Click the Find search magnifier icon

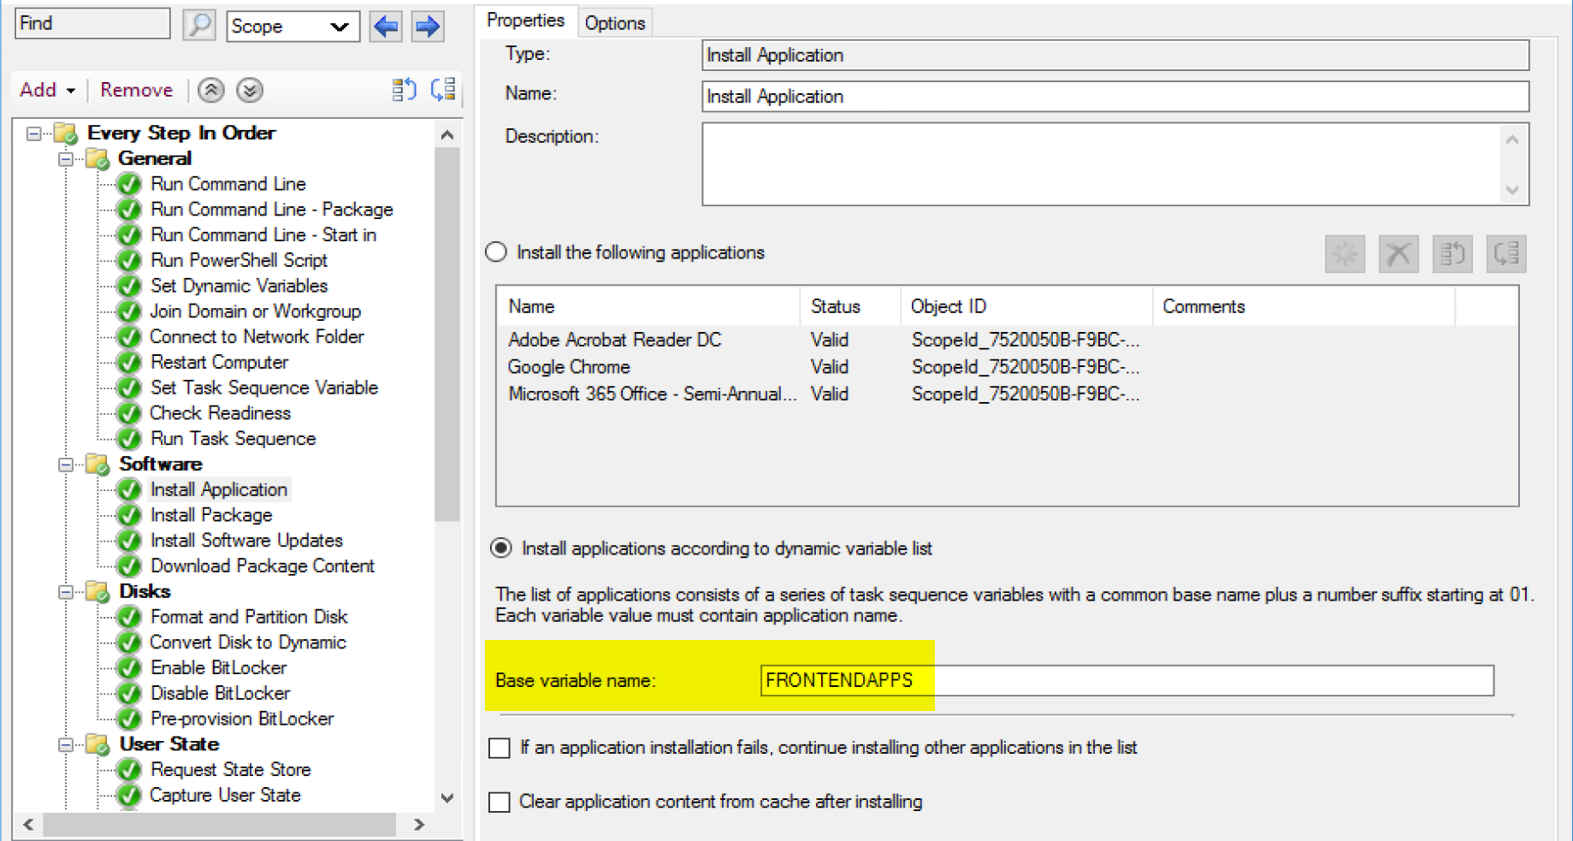point(198,25)
